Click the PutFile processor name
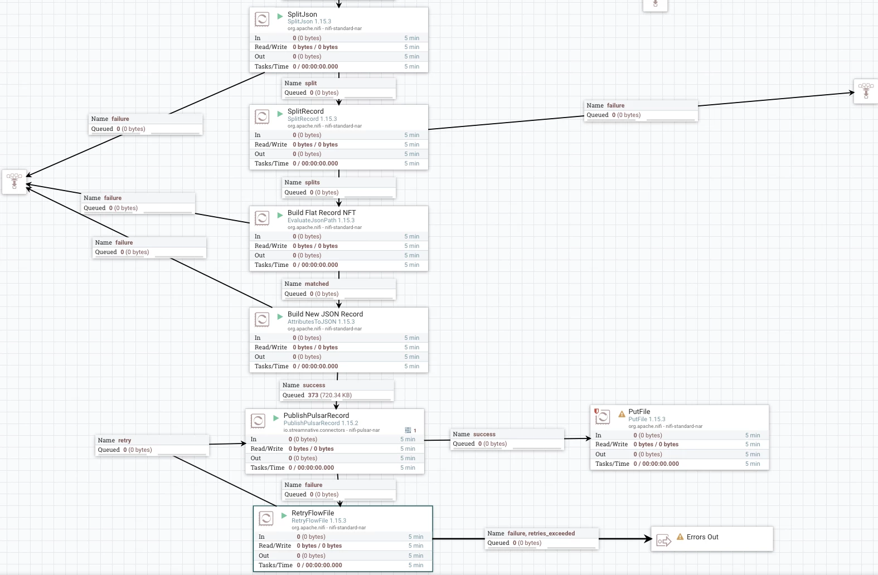Screen dimensions: 878x575 click(x=639, y=412)
